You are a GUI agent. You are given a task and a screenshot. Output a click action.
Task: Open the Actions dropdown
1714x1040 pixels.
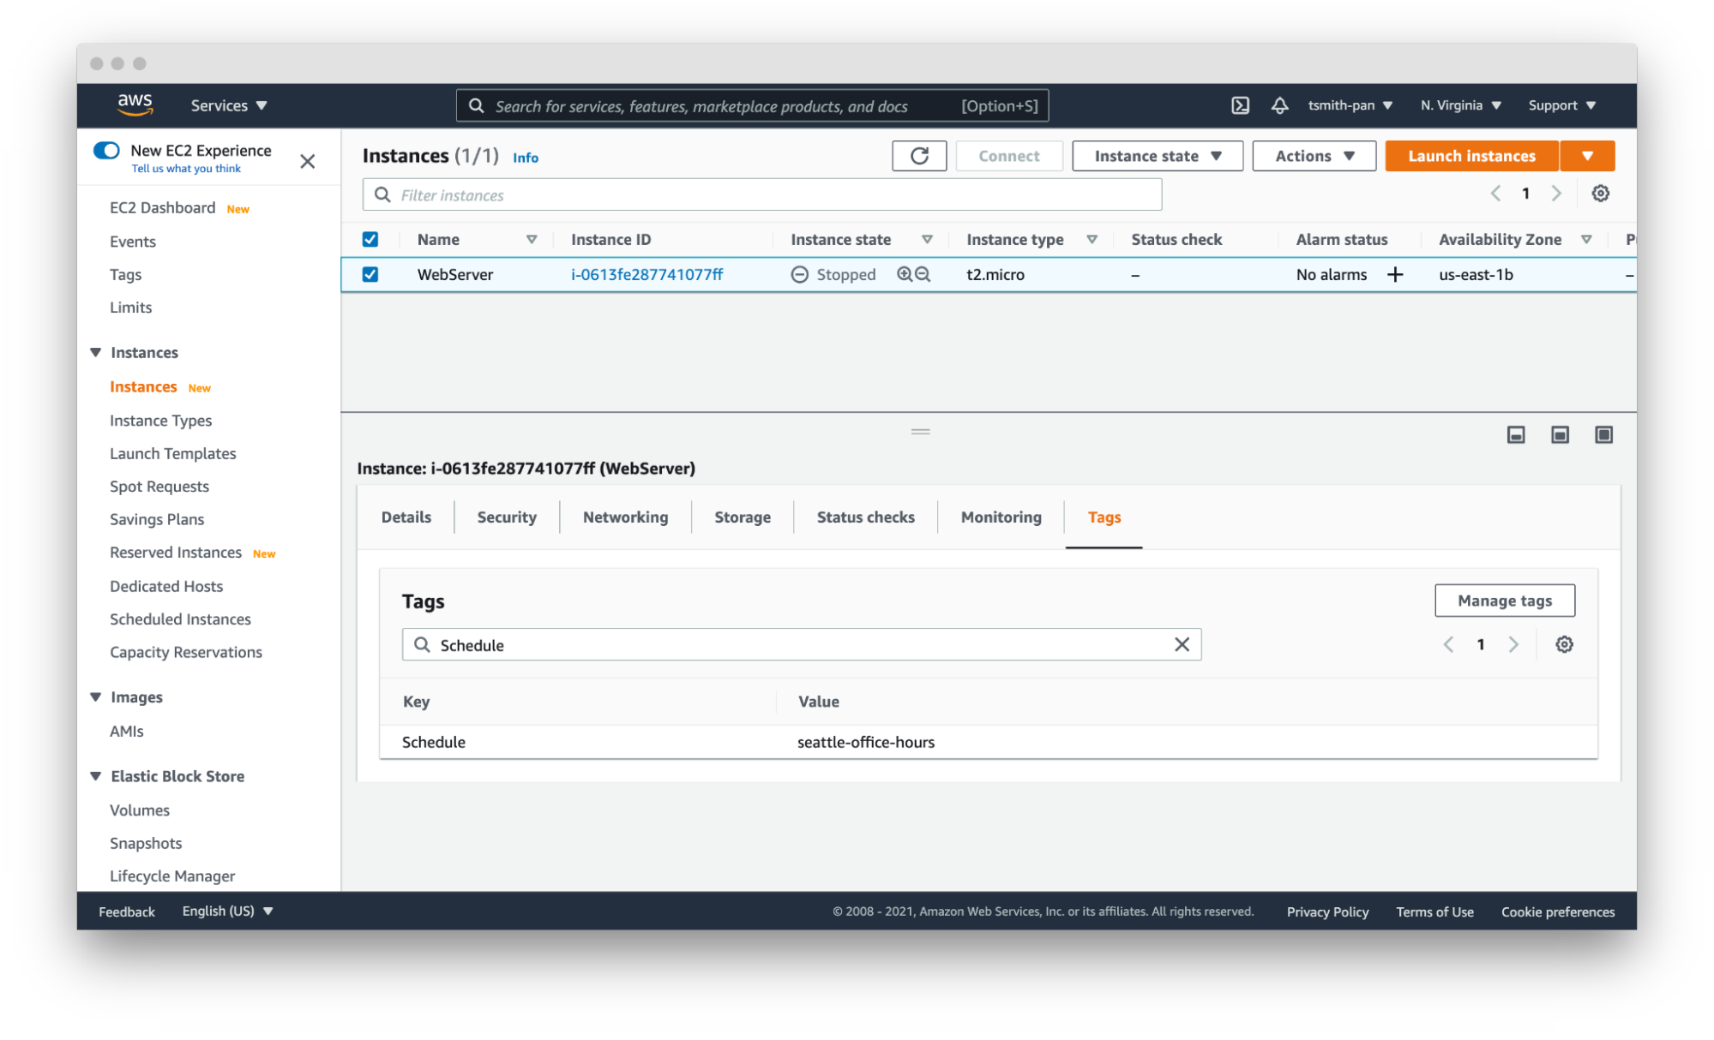1314,156
